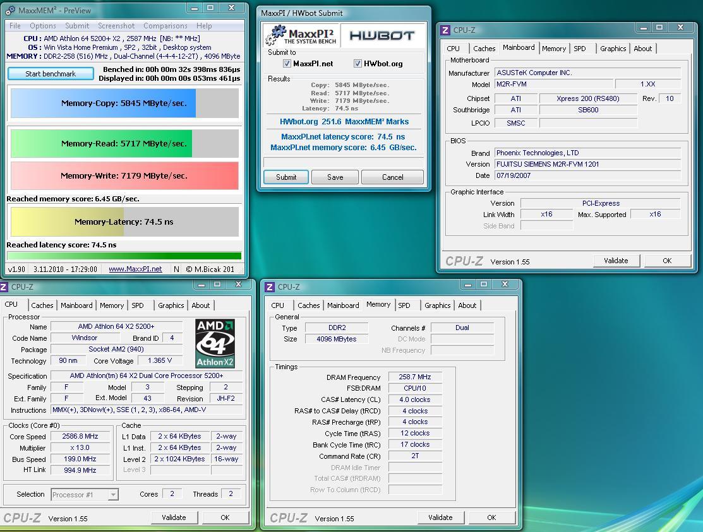The image size is (703, 532).
Task: Toggle the HWbot.org submit checkbox
Action: (358, 64)
